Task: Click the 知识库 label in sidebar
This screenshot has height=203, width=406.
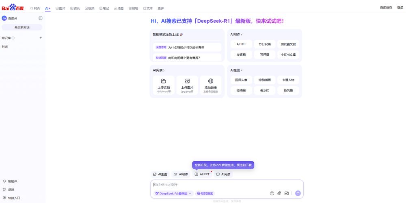Action: click(x=6, y=38)
